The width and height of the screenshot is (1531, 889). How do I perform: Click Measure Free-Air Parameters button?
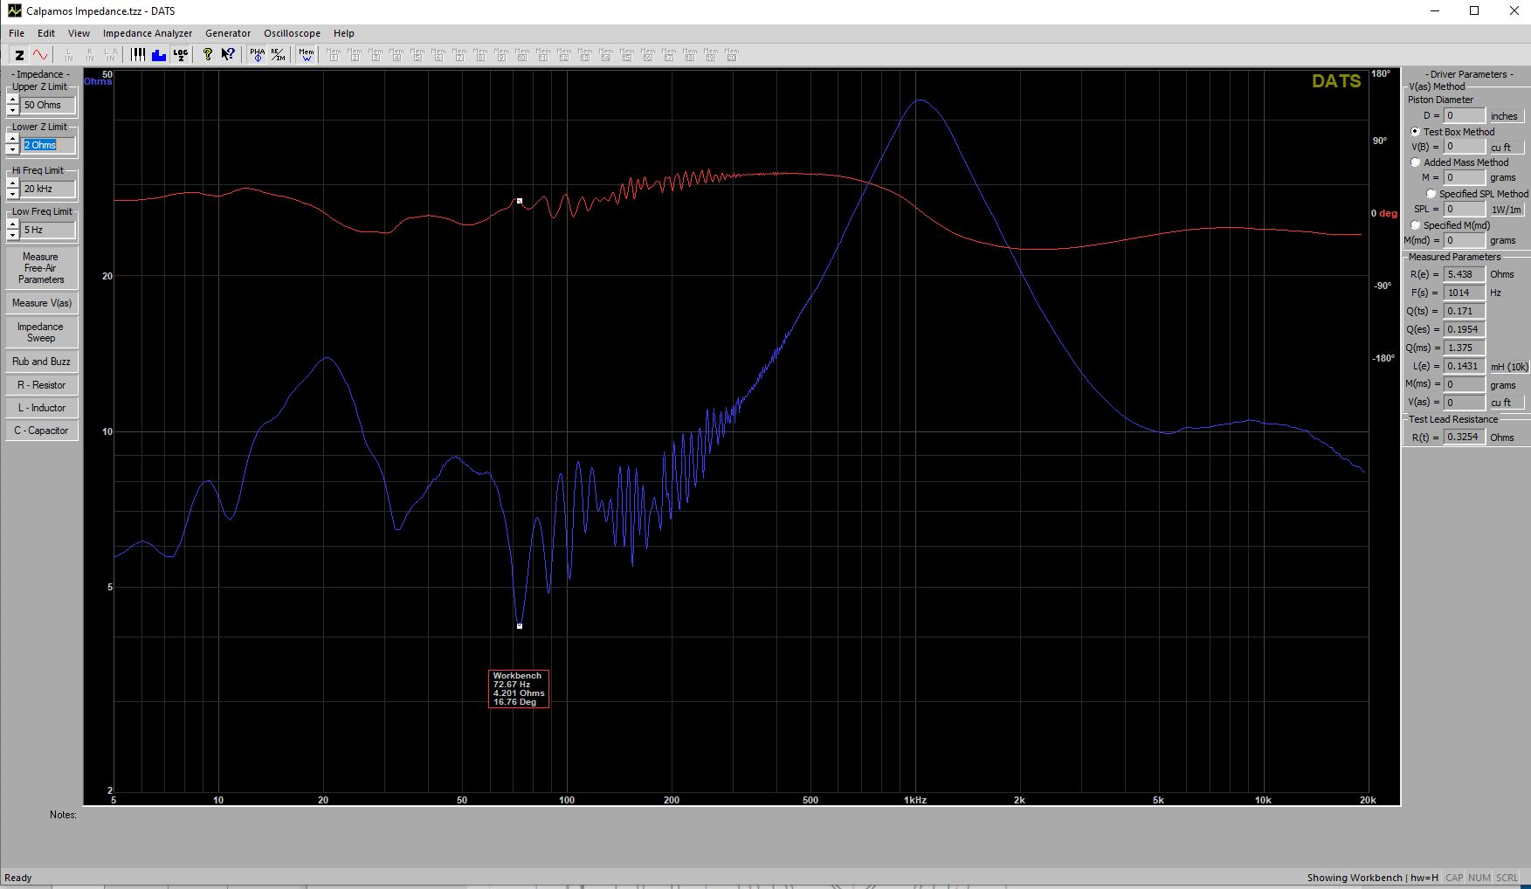(x=41, y=268)
